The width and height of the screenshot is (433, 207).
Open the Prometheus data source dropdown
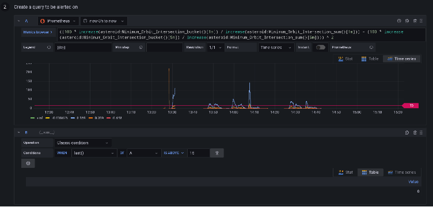(58, 21)
